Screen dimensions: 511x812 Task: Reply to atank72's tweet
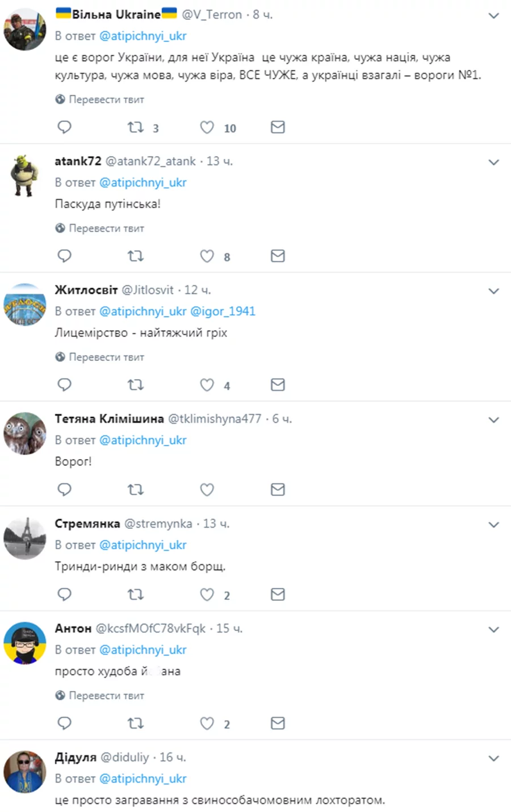coord(65,256)
